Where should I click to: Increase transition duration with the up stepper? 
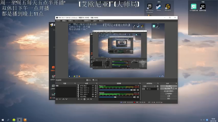(x=158, y=88)
